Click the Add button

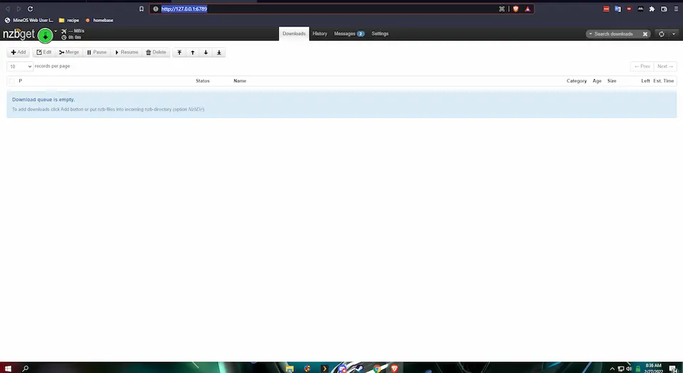coord(19,53)
